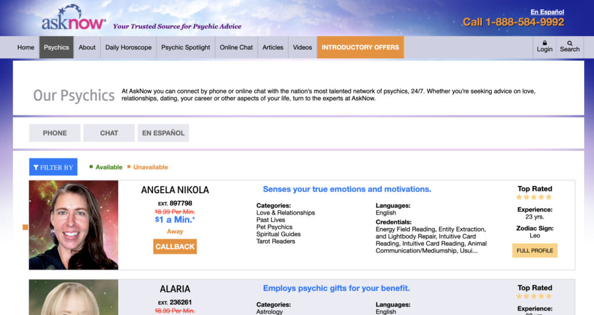The width and height of the screenshot is (594, 315).
Task: Click the 'Away' status text
Action: 175,231
